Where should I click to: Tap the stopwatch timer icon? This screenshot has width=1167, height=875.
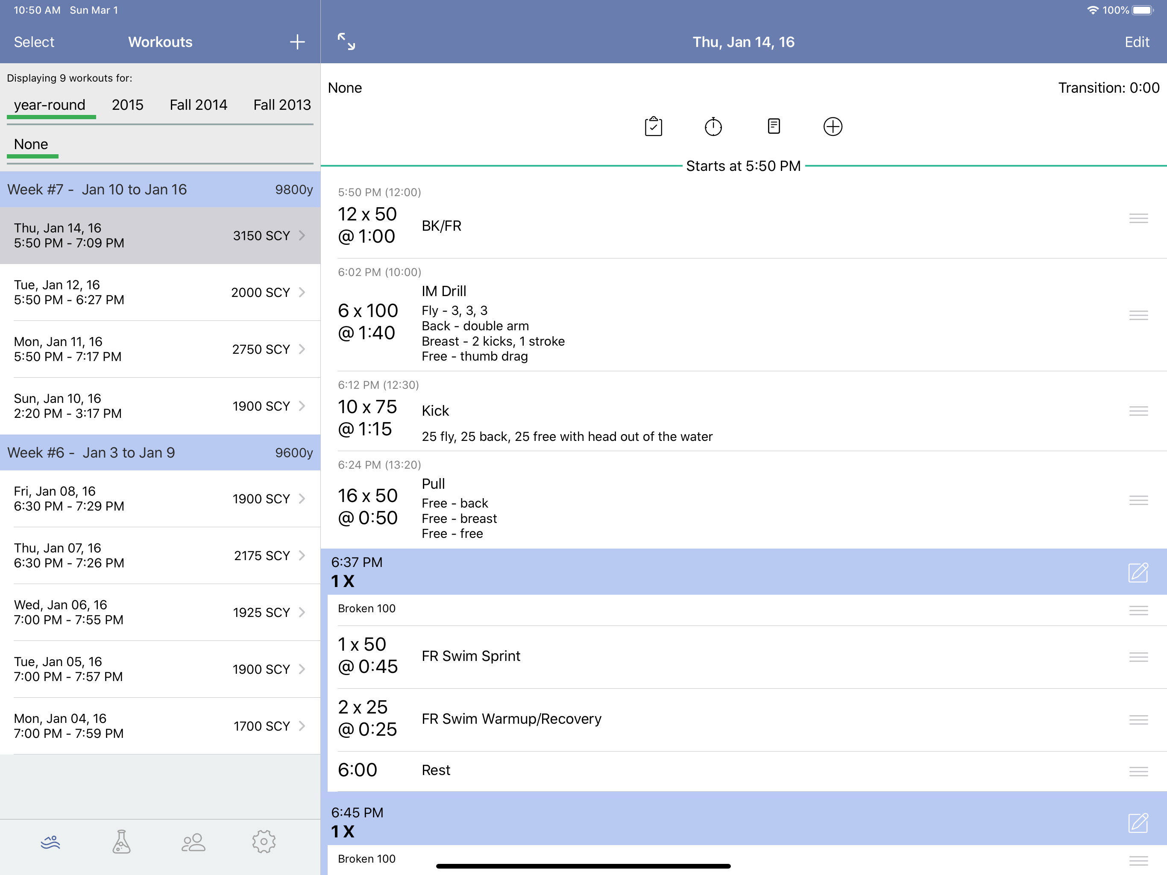pyautogui.click(x=713, y=126)
